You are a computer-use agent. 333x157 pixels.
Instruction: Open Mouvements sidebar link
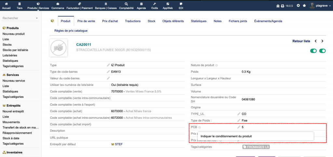point(11,122)
